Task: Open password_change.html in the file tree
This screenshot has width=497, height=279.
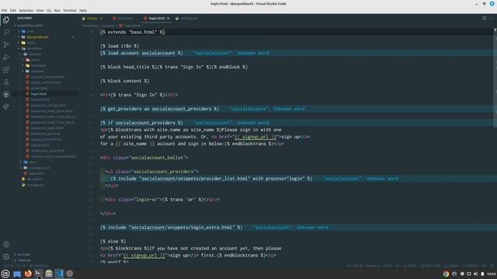Action: pyautogui.click(x=48, y=105)
